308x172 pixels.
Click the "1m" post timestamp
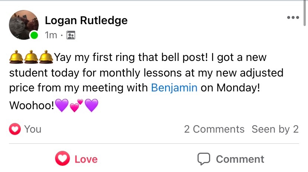pos(51,35)
